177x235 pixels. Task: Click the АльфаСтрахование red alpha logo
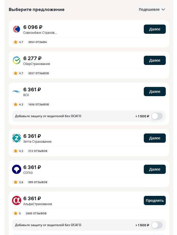(x=16, y=200)
